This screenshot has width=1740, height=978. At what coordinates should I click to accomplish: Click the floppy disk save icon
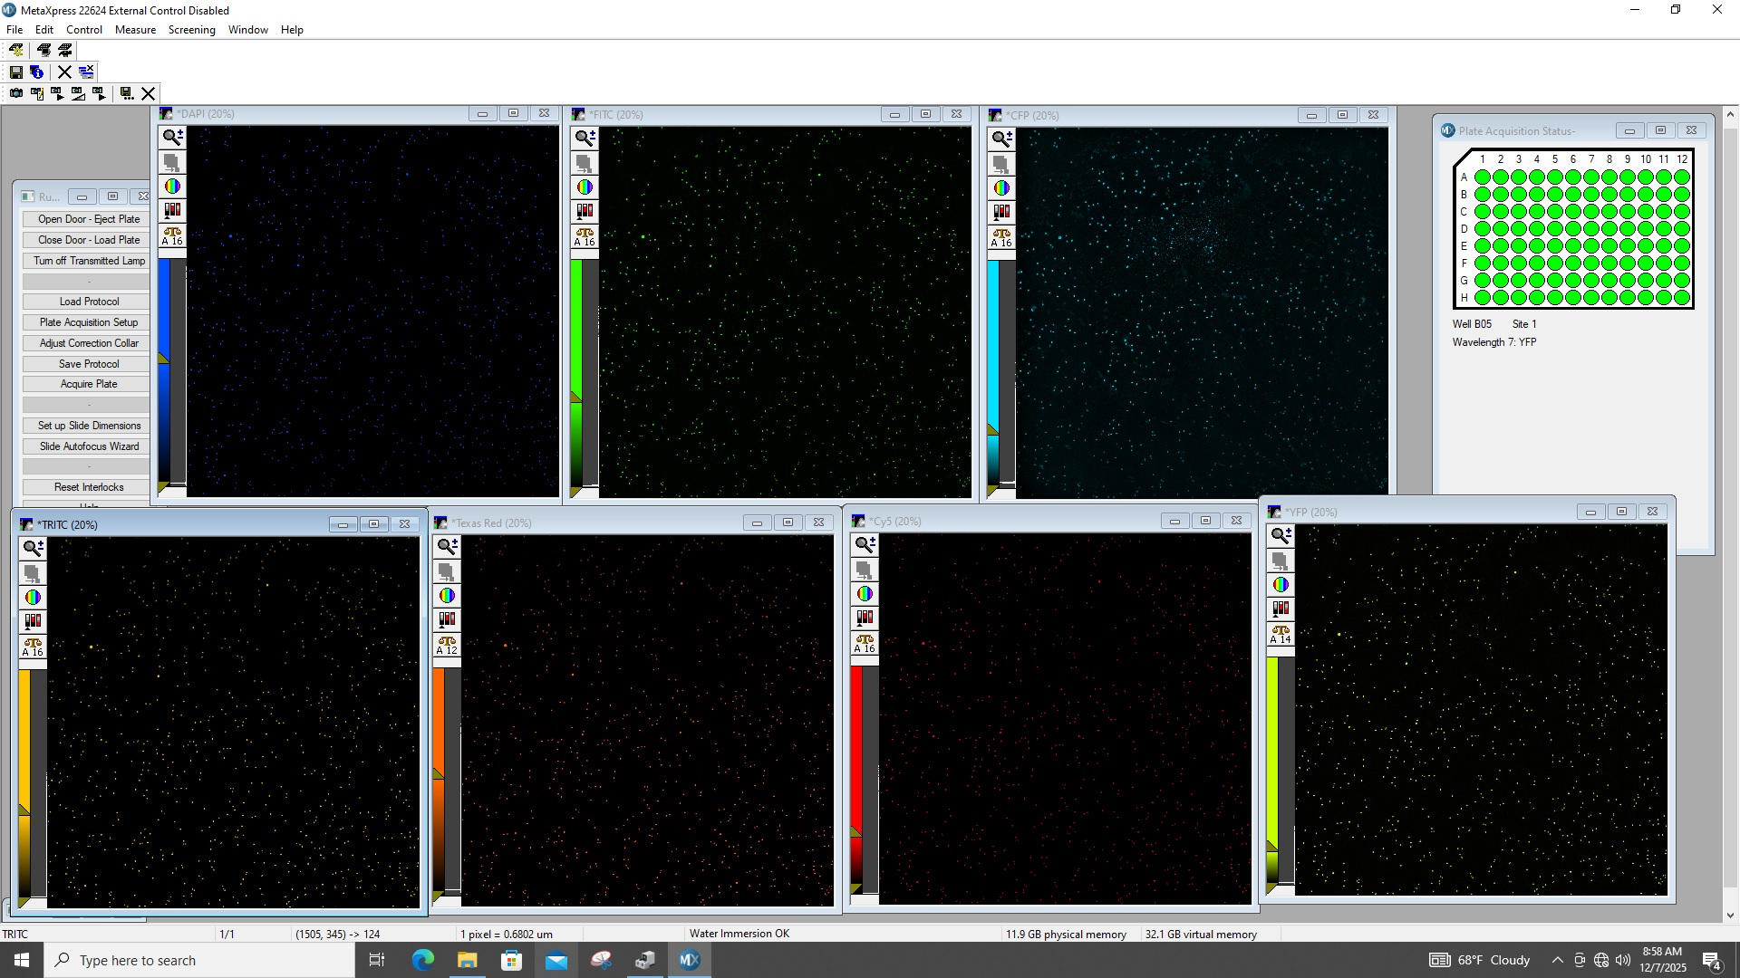(x=16, y=72)
